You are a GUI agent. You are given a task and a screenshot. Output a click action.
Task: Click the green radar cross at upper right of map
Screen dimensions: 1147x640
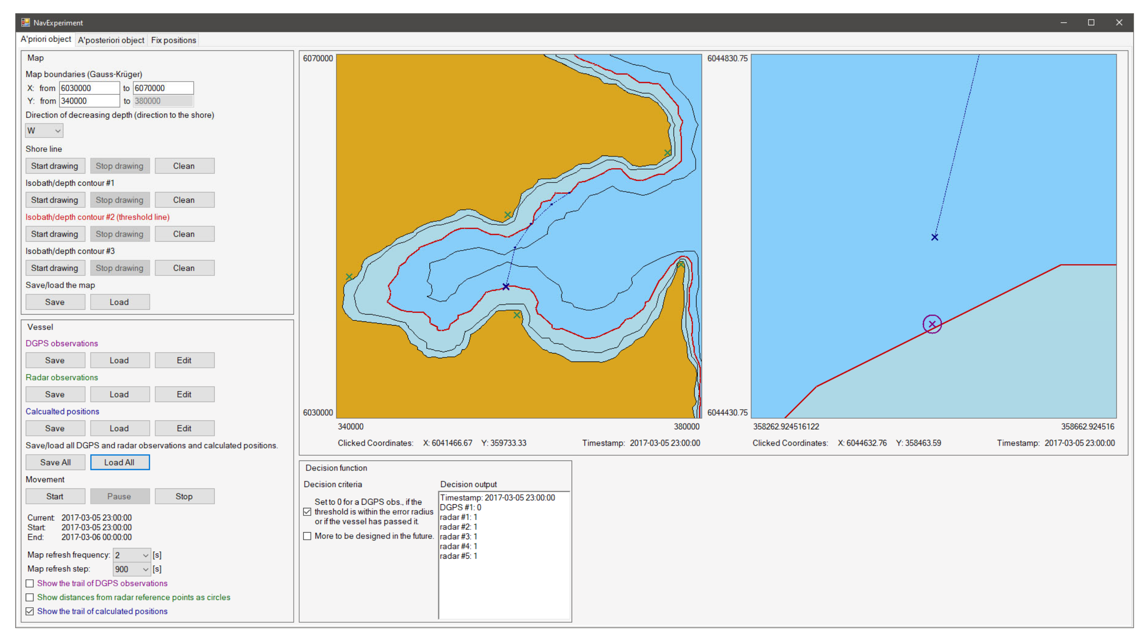[x=667, y=153]
